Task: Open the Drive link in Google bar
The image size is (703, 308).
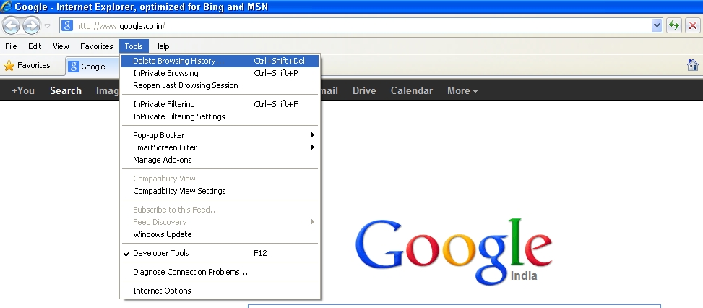Action: tap(364, 90)
